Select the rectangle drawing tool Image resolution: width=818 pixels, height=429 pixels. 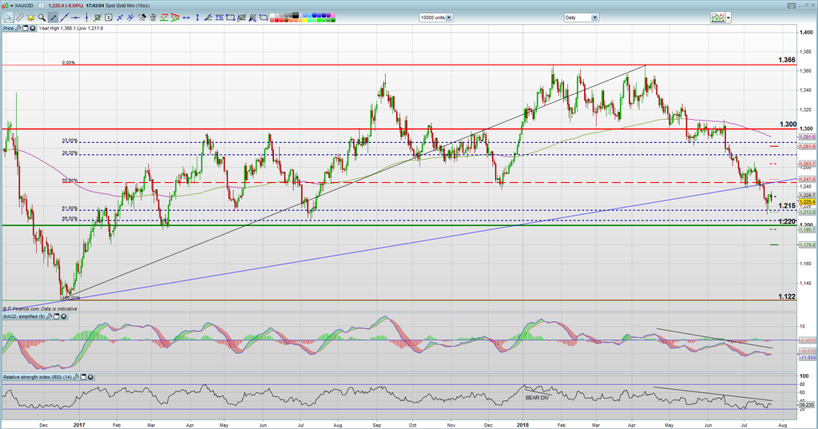click(x=230, y=17)
